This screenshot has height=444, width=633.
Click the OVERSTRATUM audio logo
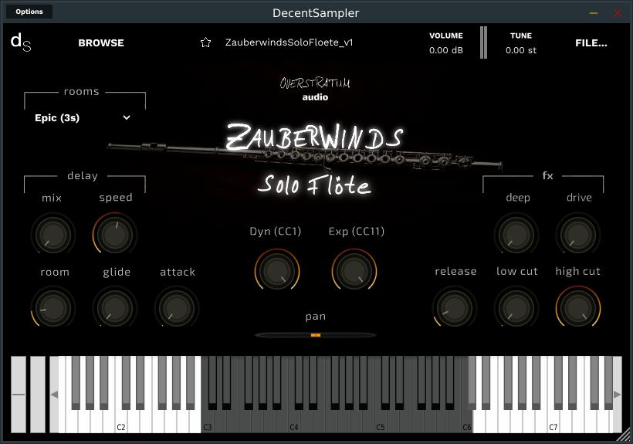(315, 90)
